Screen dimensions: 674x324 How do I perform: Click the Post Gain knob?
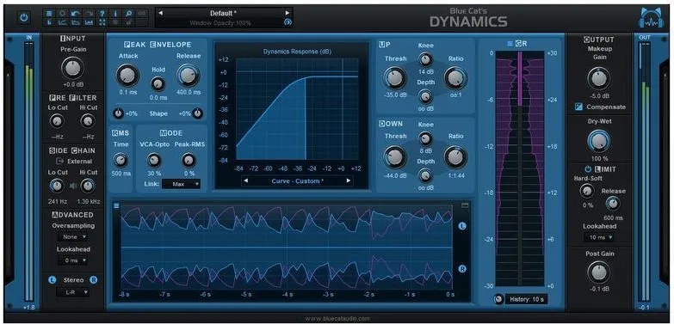(x=599, y=272)
